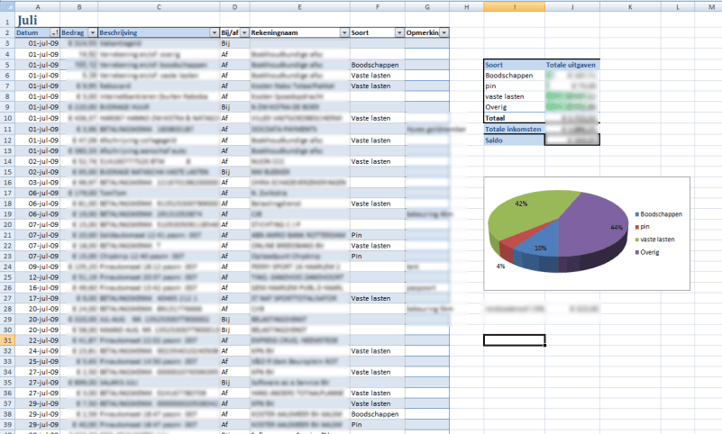Select row 31 header
The height and width of the screenshot is (434, 722).
7,340
